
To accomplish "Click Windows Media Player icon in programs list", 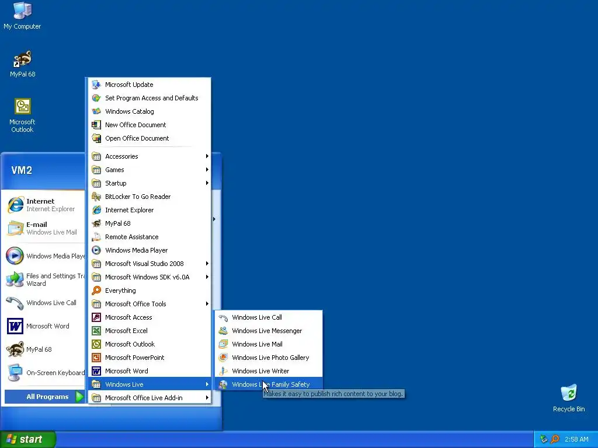I will pos(96,250).
